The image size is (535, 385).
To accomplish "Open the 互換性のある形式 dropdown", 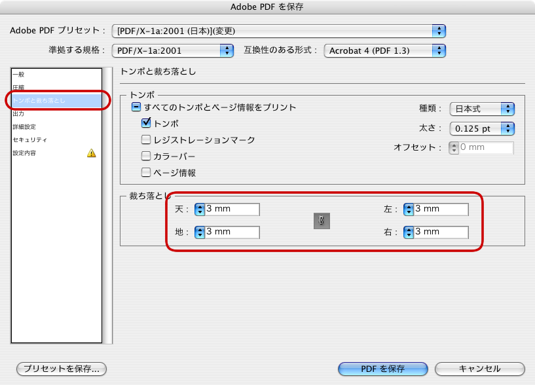I will click(x=385, y=51).
